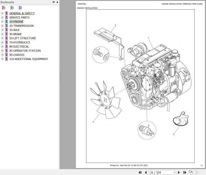Click the bookmark icon beside 85-OPERATOR STATION
The width and height of the screenshot is (206, 175).
pyautogui.click(x=6, y=51)
